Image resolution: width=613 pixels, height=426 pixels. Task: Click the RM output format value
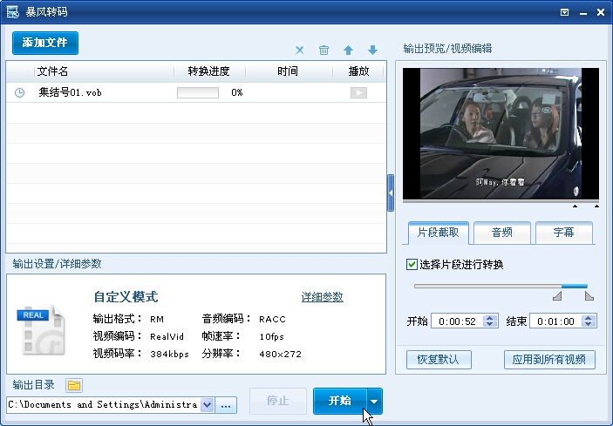(157, 320)
